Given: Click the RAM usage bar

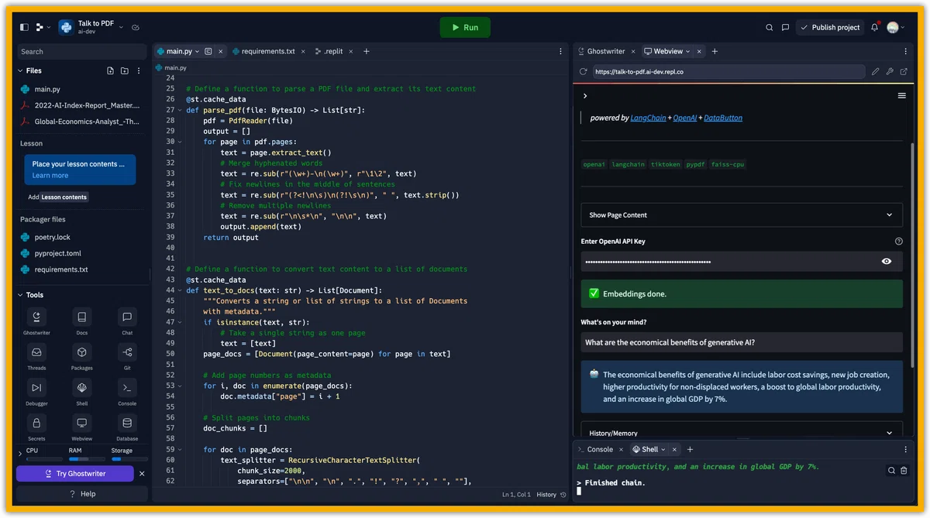Looking at the screenshot, I should pos(88,459).
